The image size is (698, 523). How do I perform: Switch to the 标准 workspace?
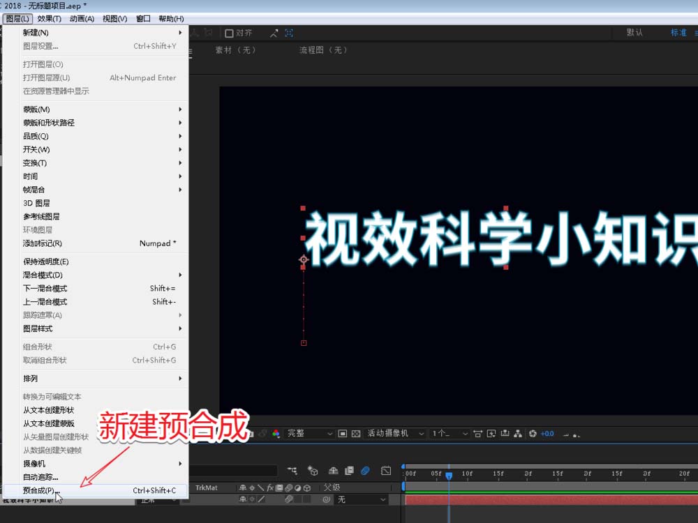pos(678,32)
